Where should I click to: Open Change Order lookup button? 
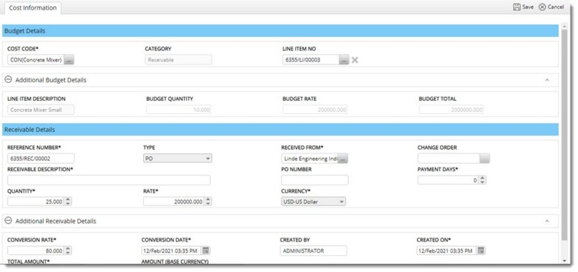[x=485, y=159]
